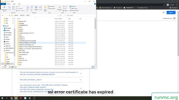
Task: Open the Easy access dropdown
Action: click(x=52, y=9)
